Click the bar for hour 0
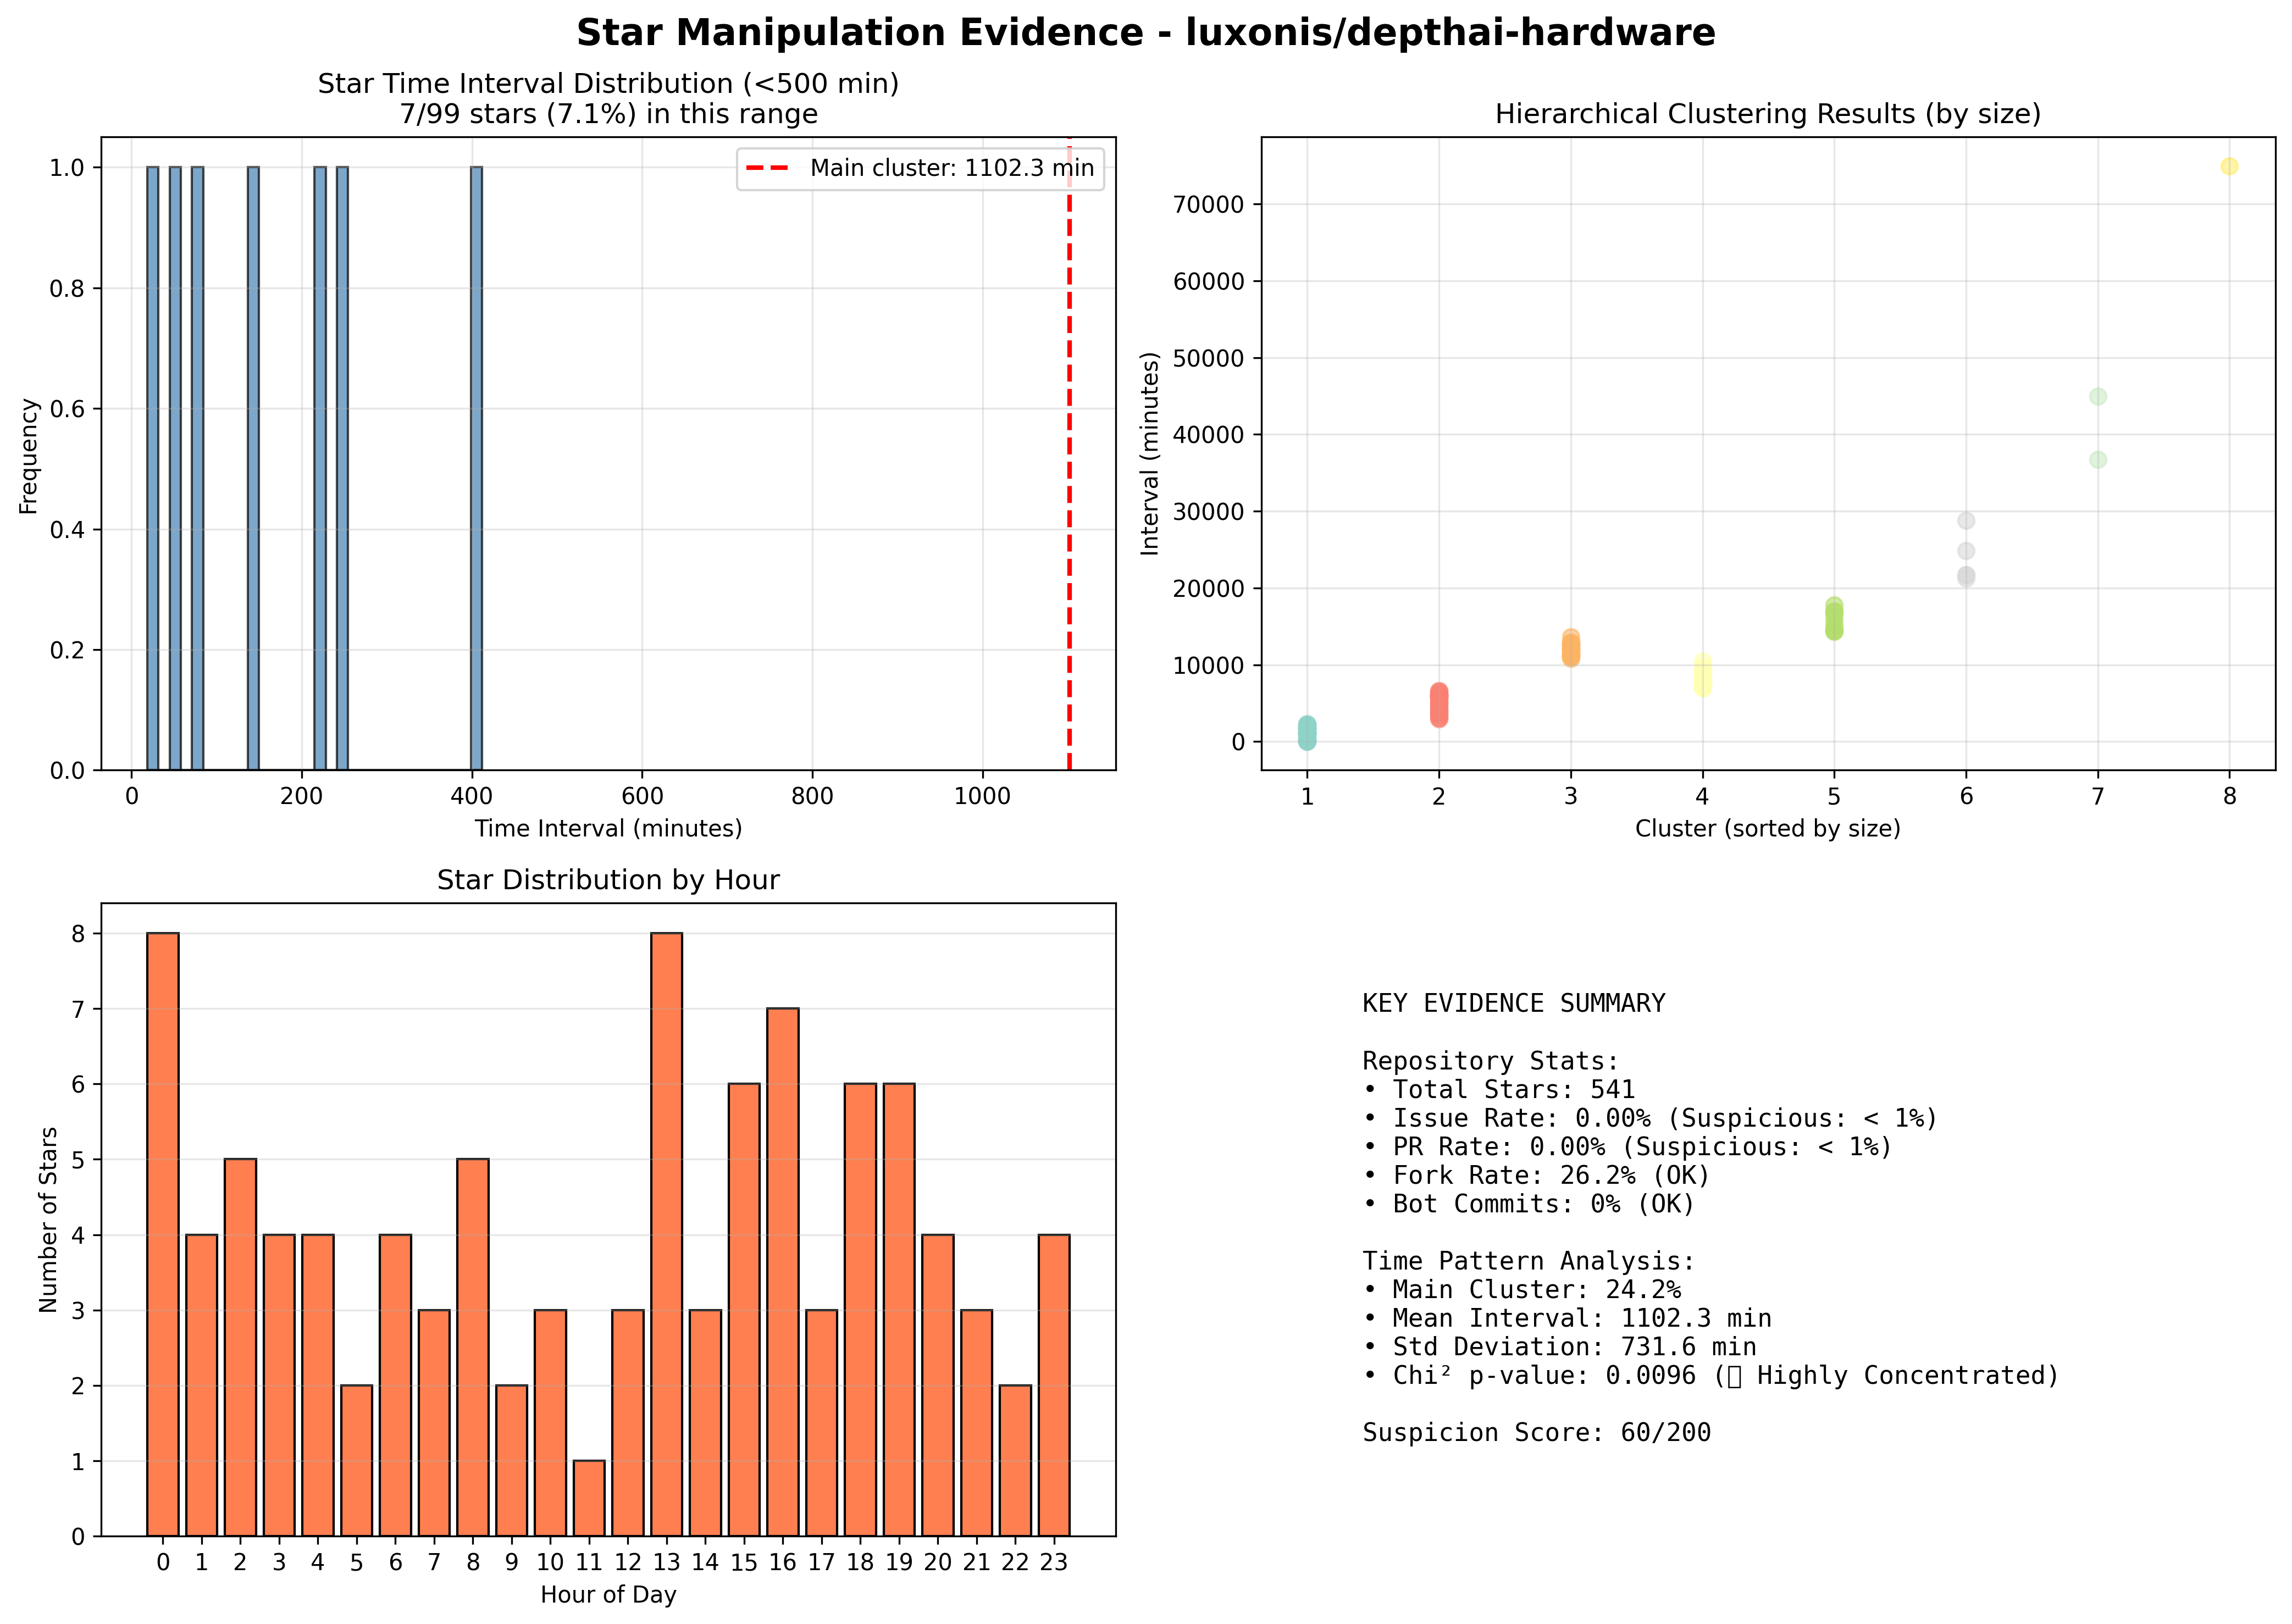This screenshot has width=2292, height=1624. (x=163, y=1234)
